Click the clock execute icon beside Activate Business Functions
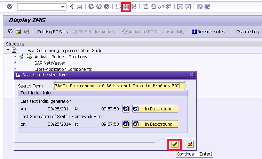The height and width of the screenshot is (159, 262). 30,57
